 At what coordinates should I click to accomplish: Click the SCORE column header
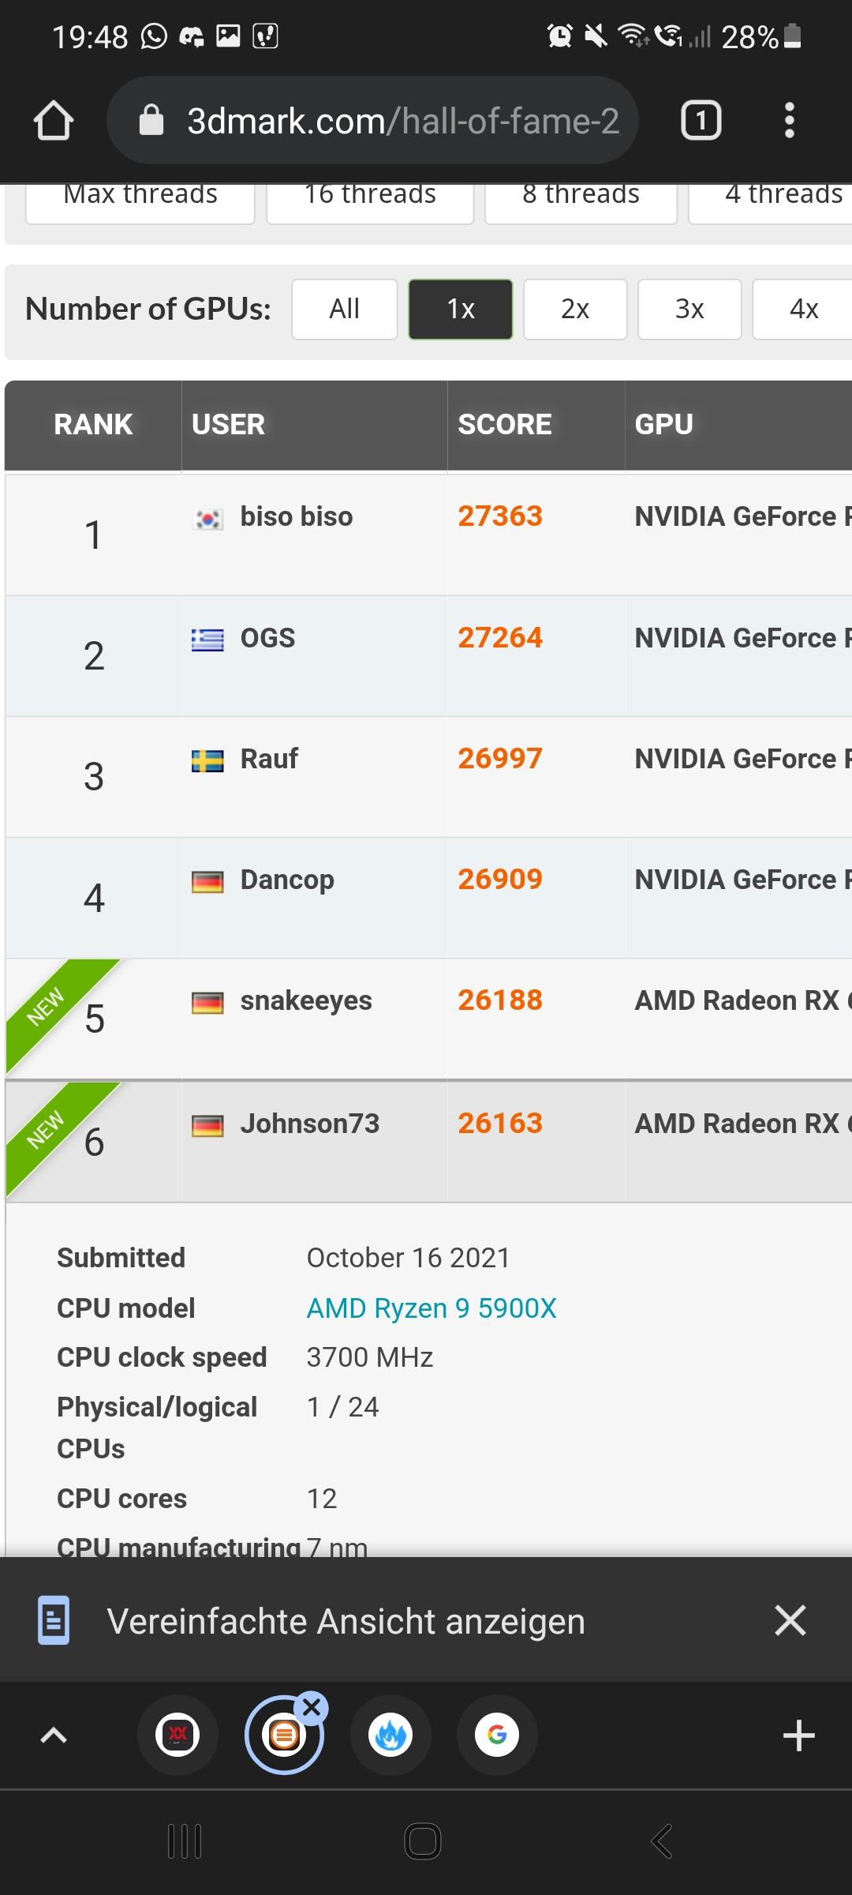(536, 425)
